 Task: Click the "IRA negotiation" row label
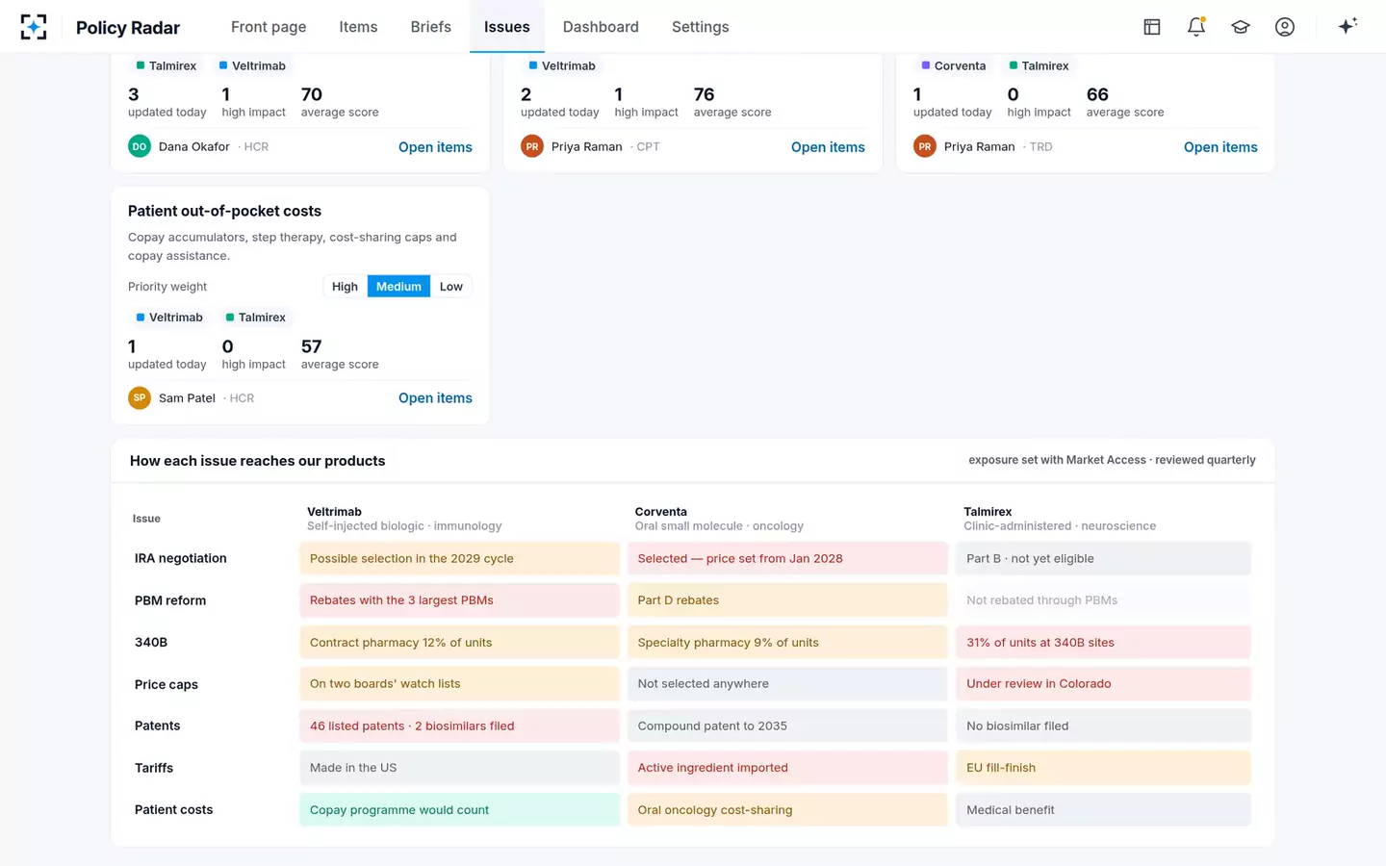[181, 558]
